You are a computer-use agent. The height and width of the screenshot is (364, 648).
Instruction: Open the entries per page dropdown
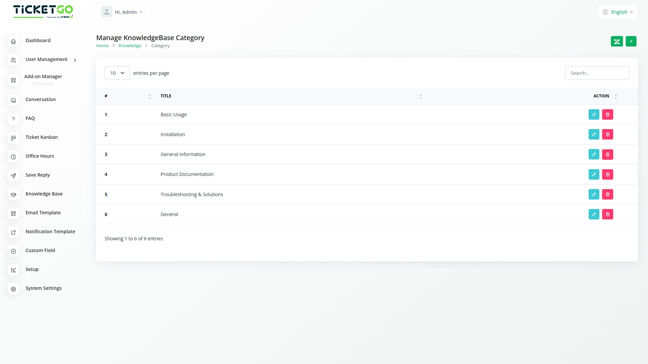pos(117,73)
